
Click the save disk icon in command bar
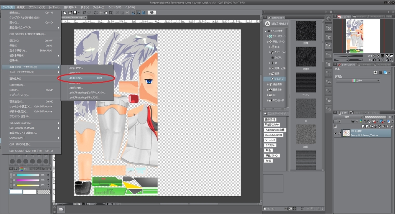[75, 13]
